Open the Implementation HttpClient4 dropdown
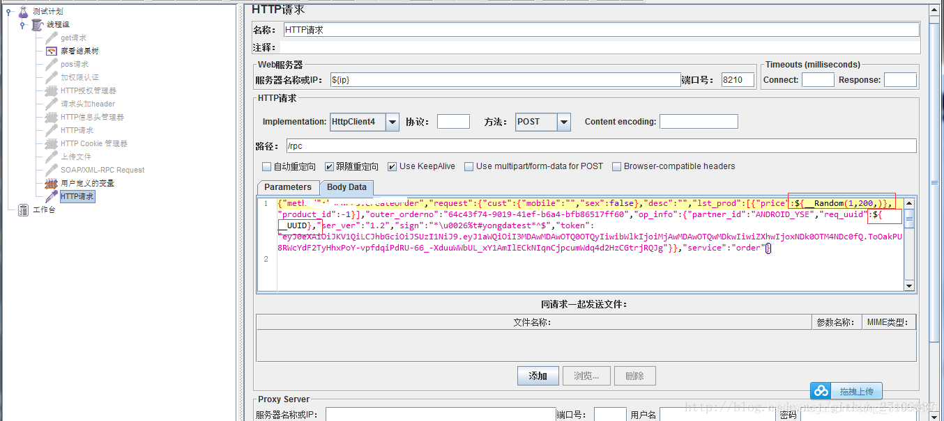The image size is (944, 421). pos(393,122)
